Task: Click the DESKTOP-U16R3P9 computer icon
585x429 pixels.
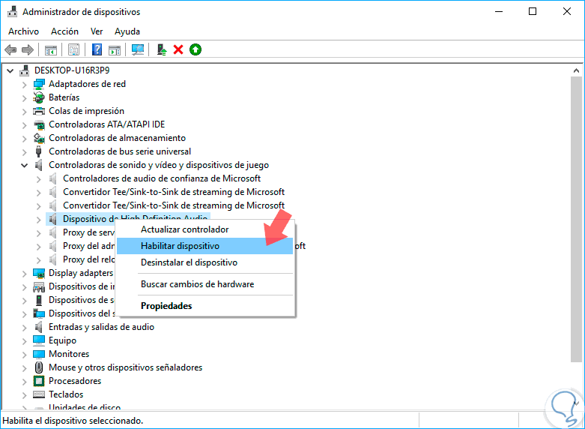Action: pos(24,70)
